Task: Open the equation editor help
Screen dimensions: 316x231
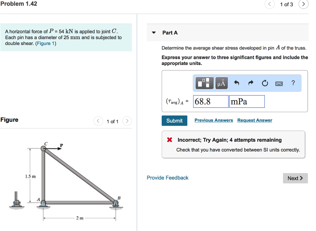Action: pyautogui.click(x=293, y=83)
